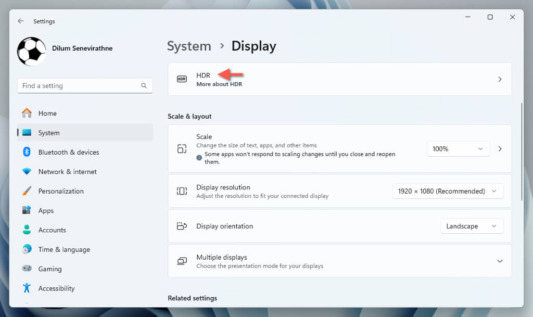
Task: Open Time & language settings
Action: pos(85,249)
